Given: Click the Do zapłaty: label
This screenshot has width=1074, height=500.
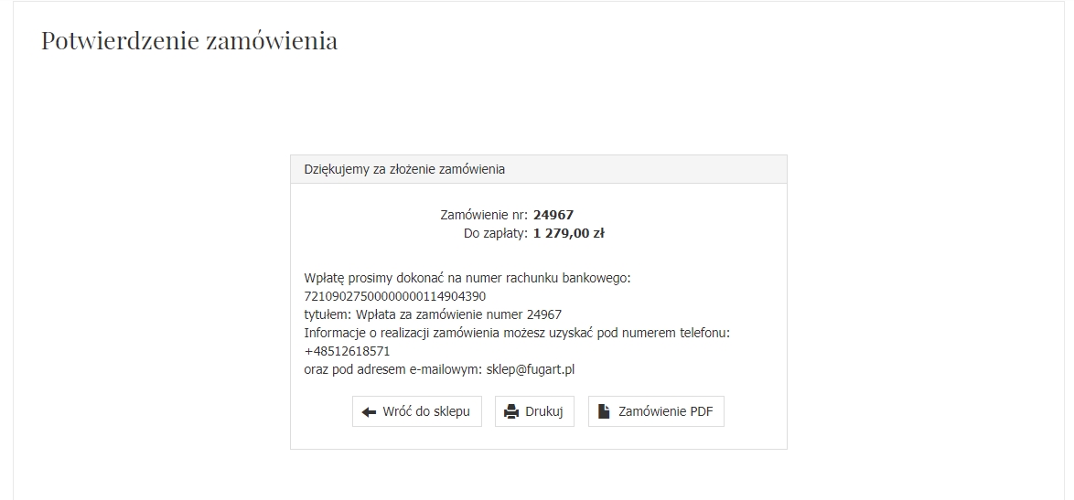Looking at the screenshot, I should (495, 233).
